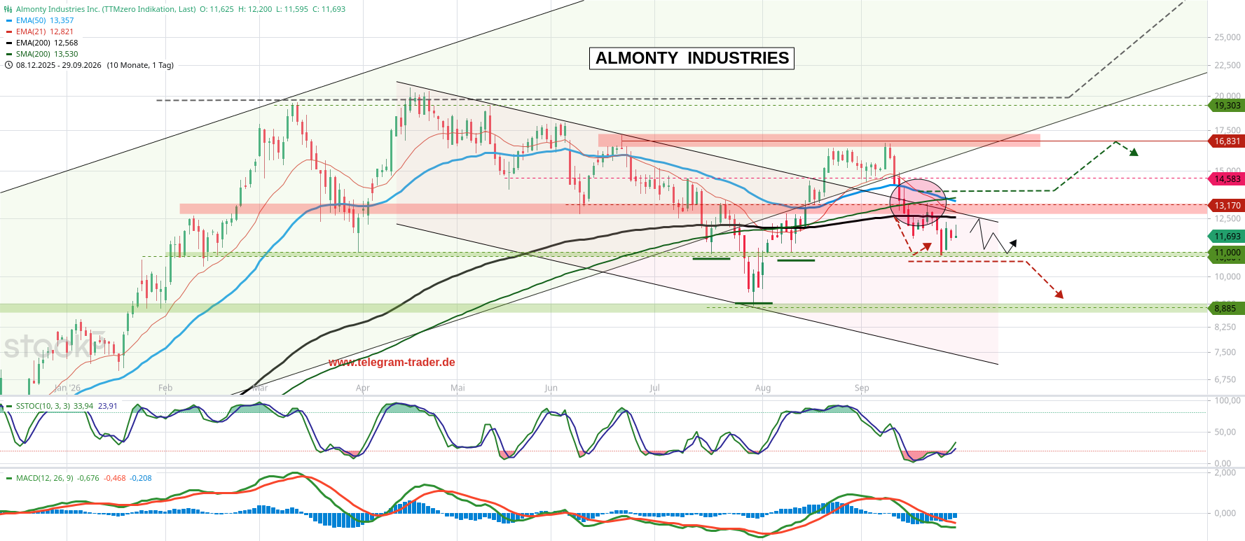Click the Jul time axis label
The height and width of the screenshot is (541, 1245).
click(654, 388)
